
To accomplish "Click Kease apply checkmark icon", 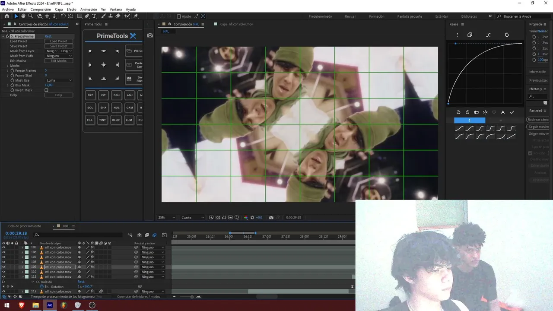I will (512, 112).
